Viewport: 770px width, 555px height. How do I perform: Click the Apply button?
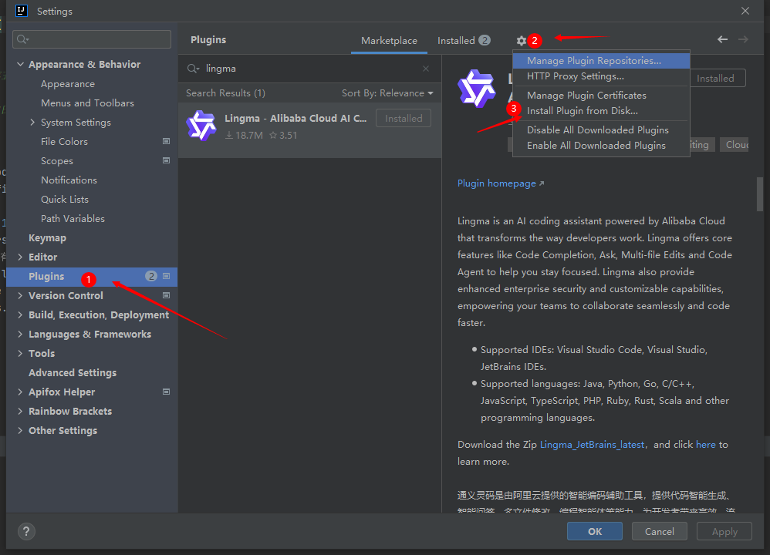pyautogui.click(x=724, y=531)
